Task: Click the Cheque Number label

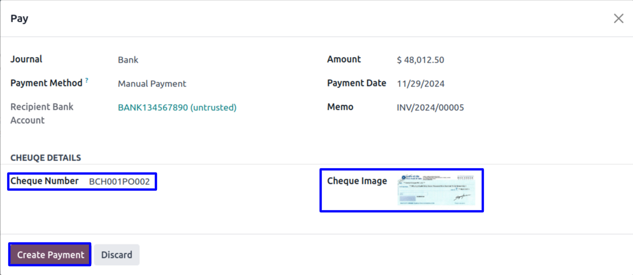Action: (45, 181)
